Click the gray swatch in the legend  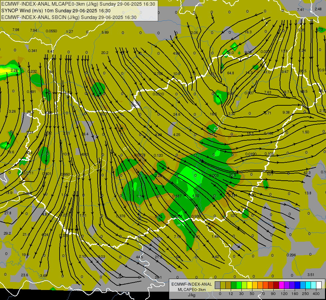click(x=218, y=285)
